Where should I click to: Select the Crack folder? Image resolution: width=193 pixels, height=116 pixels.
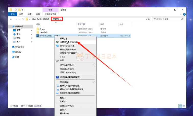[x=42, y=29]
